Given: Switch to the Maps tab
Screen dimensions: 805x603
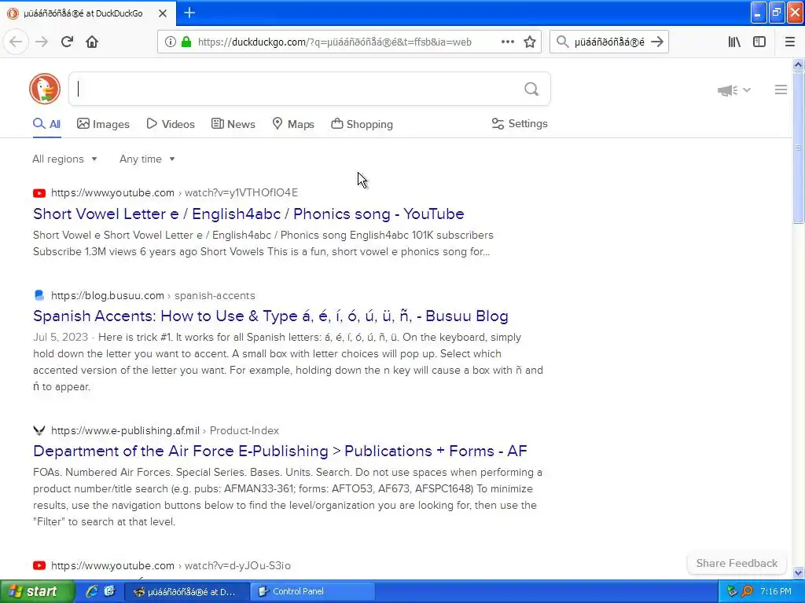Looking at the screenshot, I should [293, 124].
